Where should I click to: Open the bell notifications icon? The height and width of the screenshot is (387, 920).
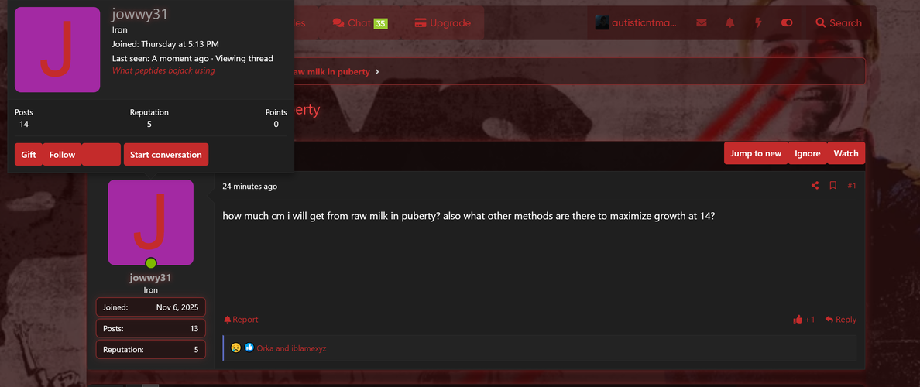click(730, 23)
